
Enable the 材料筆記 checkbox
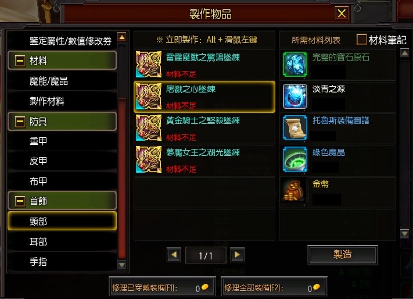click(x=361, y=40)
